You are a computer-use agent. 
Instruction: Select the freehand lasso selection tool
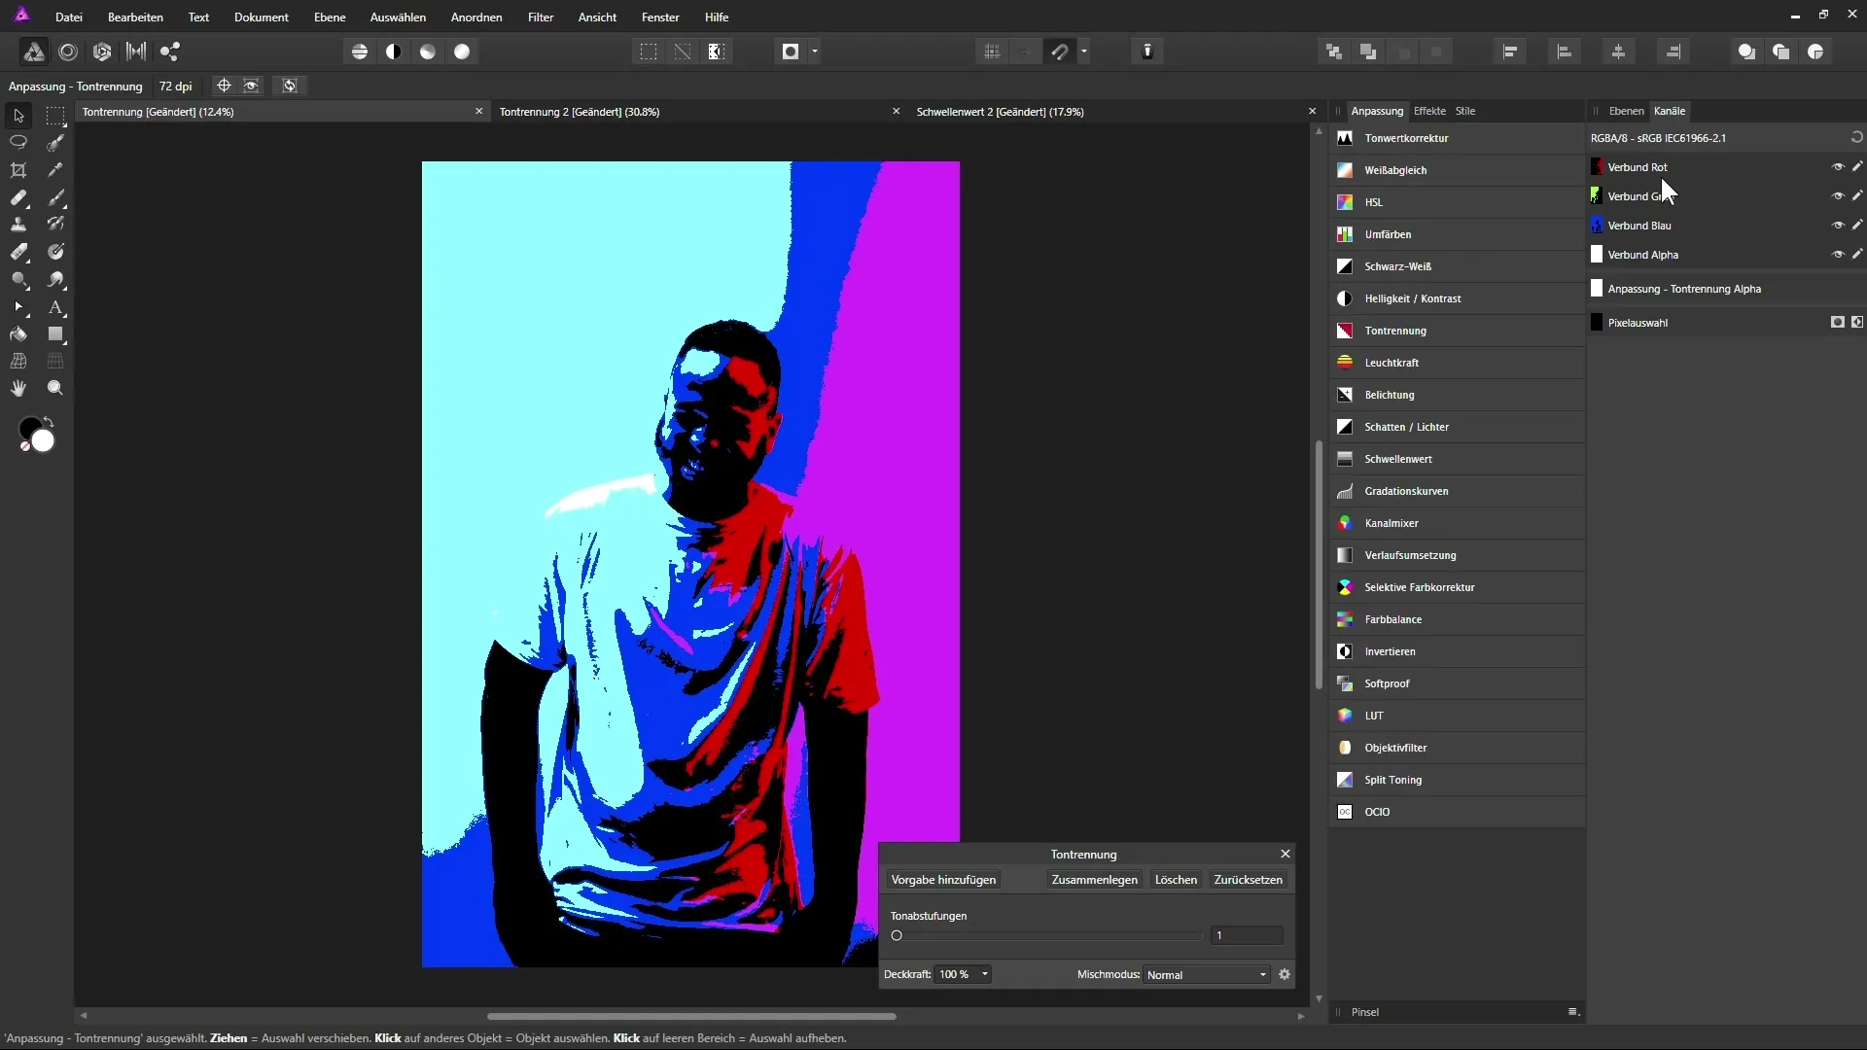click(18, 143)
